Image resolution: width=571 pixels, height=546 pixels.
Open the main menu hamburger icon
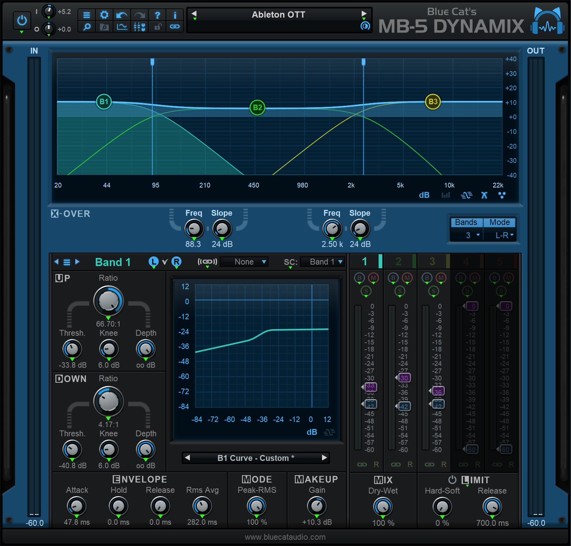(87, 15)
